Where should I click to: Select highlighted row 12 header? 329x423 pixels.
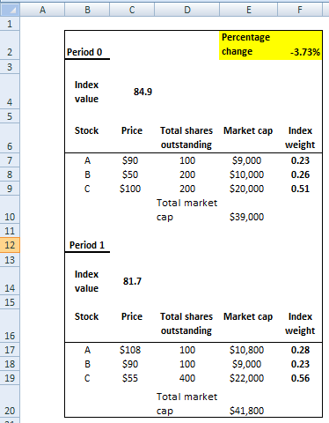coord(10,245)
